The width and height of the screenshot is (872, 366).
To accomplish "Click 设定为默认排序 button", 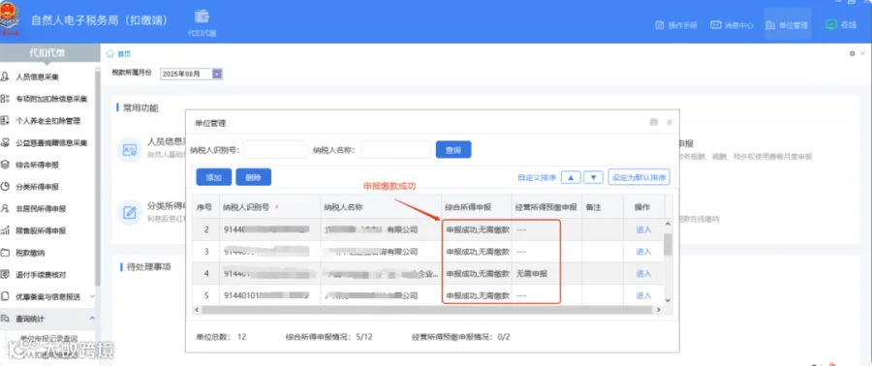I will point(639,178).
